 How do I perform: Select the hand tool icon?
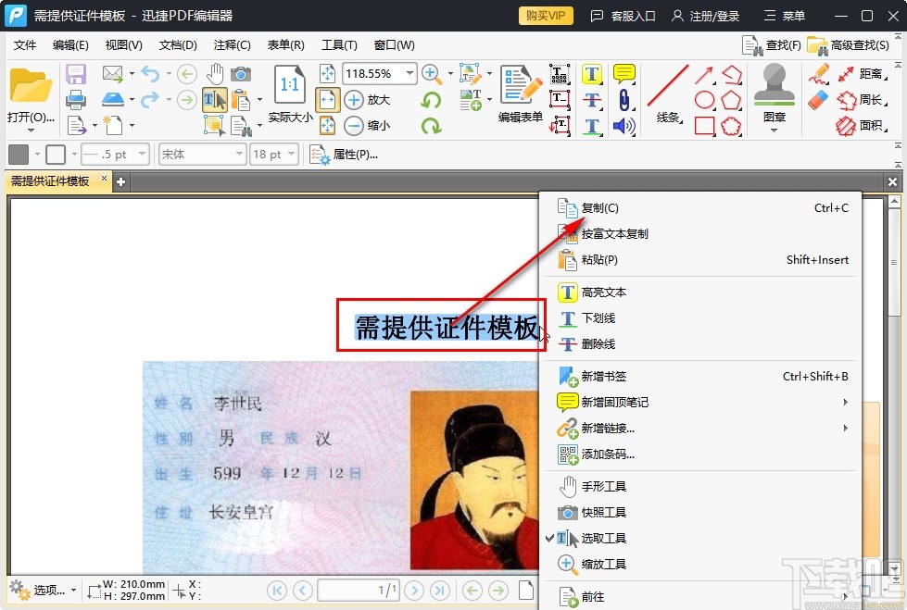point(215,73)
